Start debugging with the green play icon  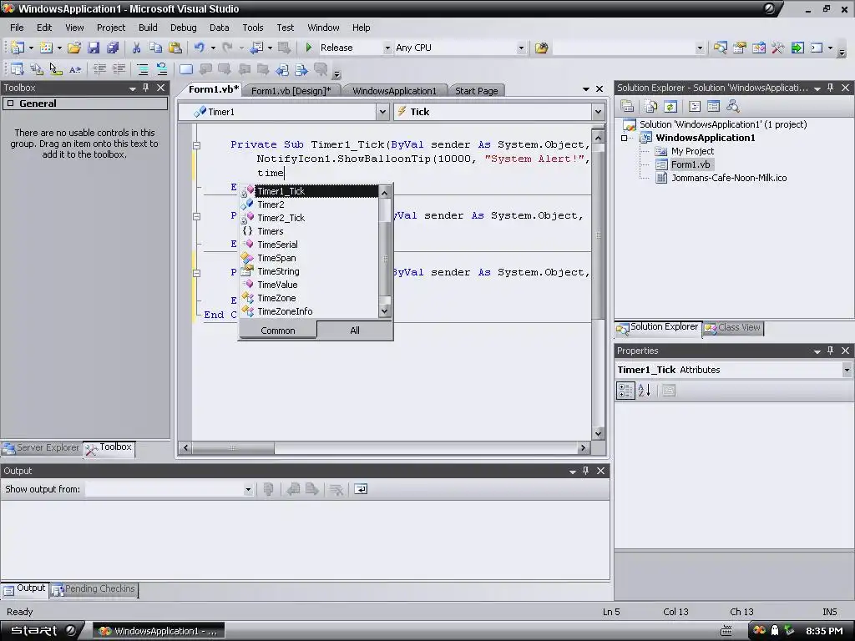(309, 48)
